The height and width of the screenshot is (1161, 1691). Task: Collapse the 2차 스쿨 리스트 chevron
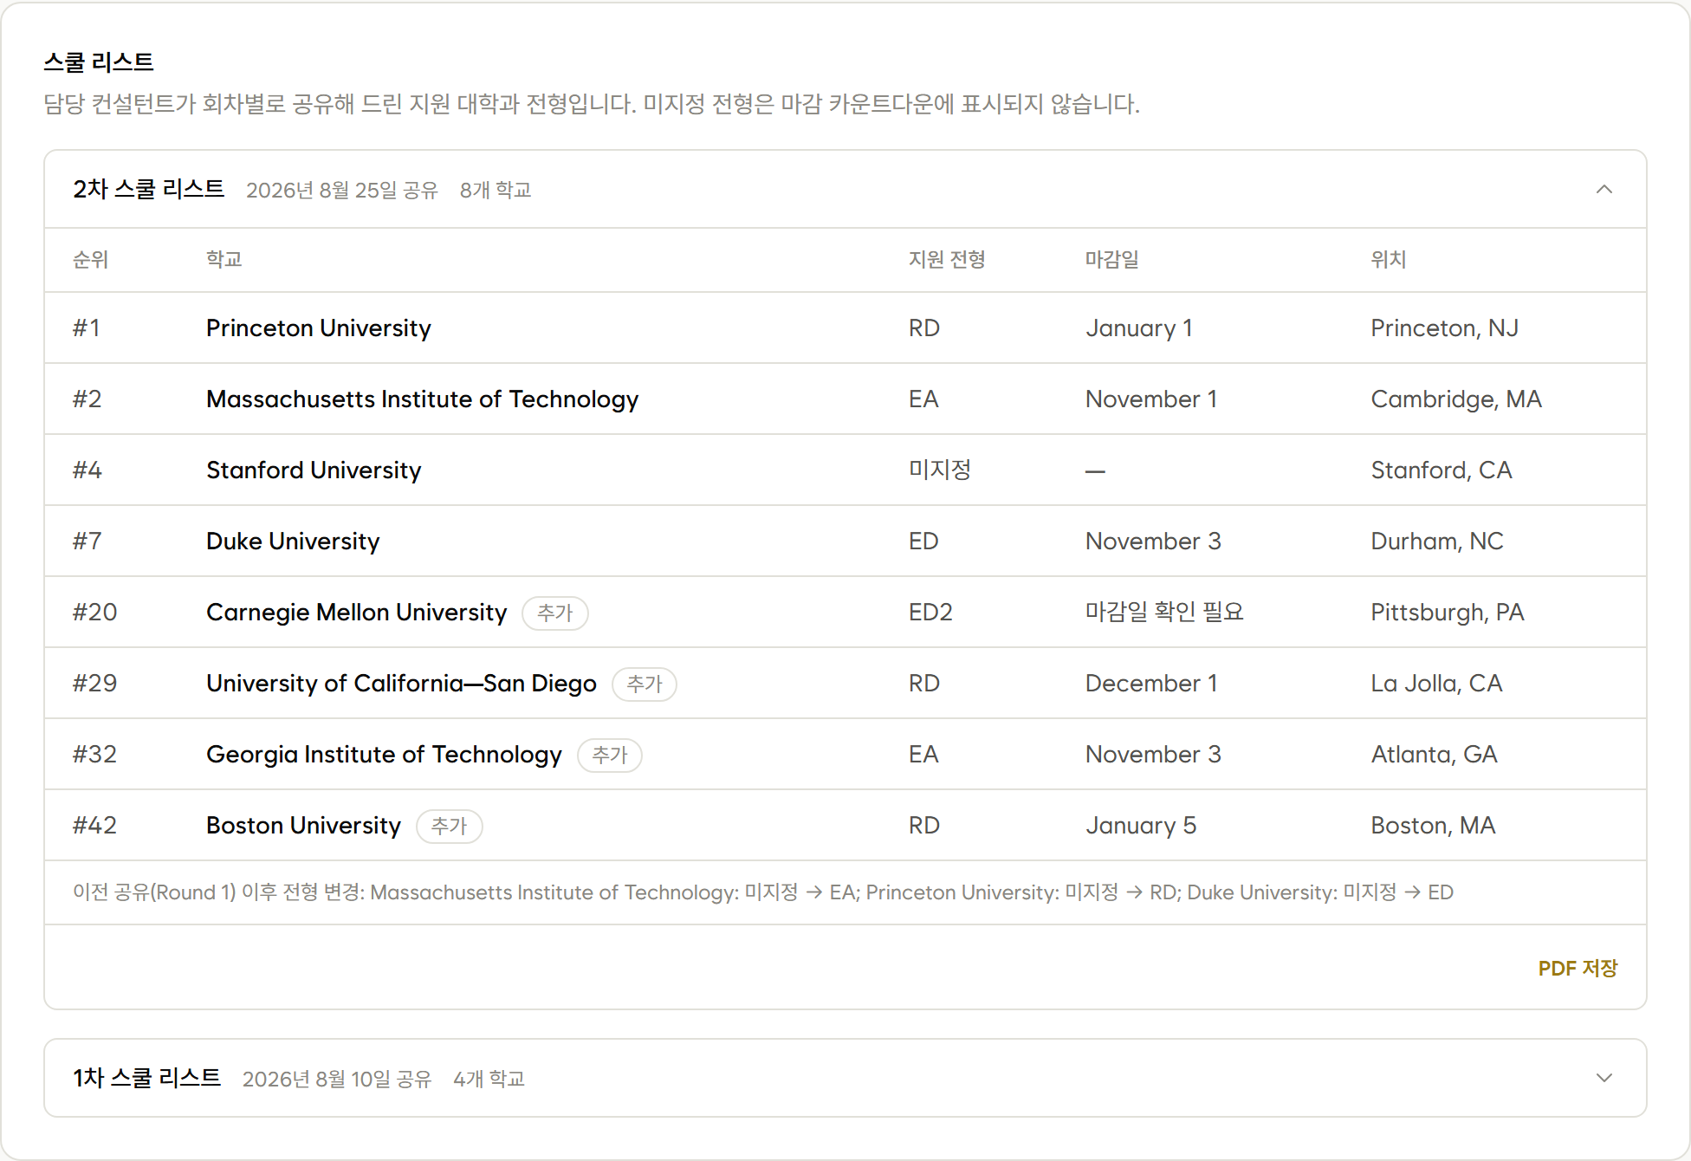[x=1604, y=190]
